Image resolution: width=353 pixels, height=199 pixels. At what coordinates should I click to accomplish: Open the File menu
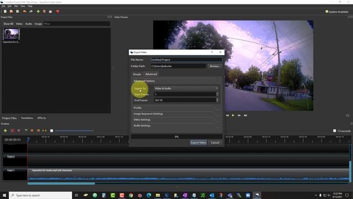pos(3,6)
